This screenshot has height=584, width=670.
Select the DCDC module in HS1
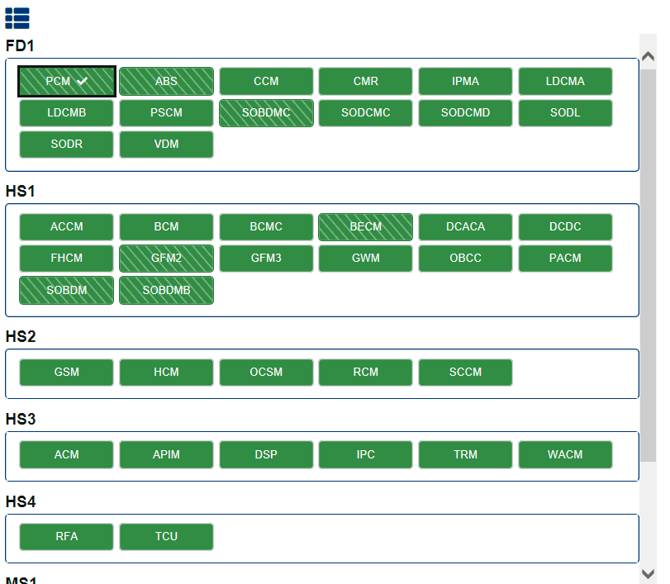pos(565,226)
